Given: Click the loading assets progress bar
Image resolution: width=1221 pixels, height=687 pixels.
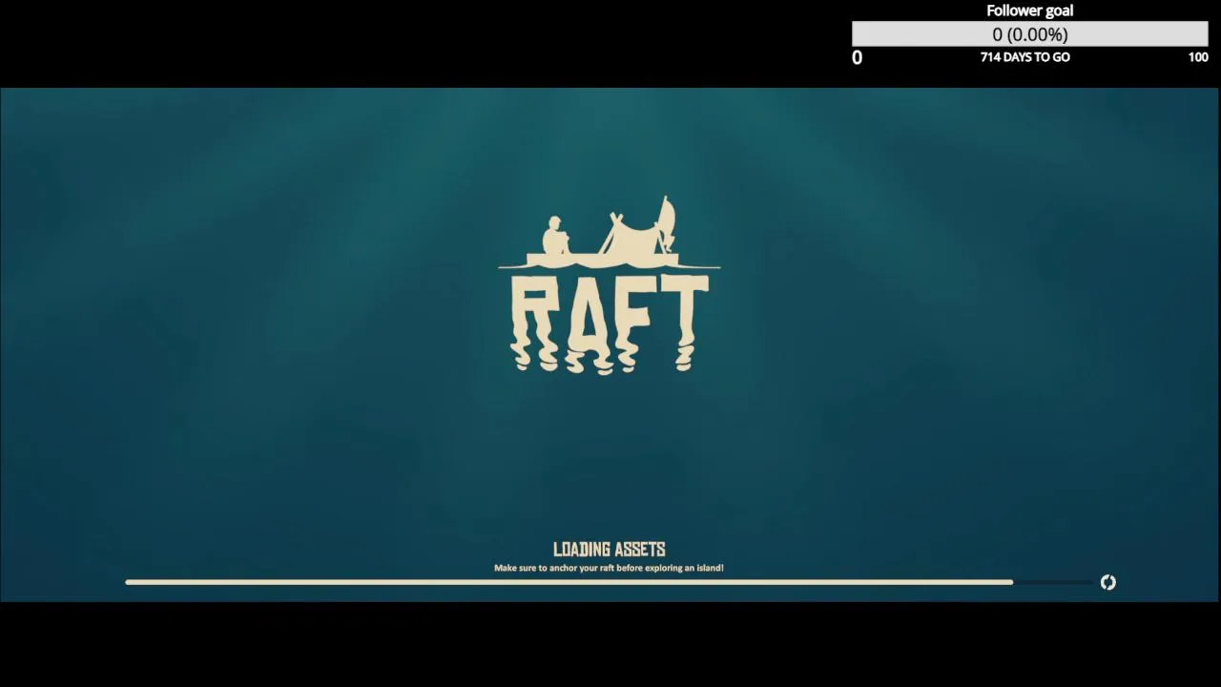Looking at the screenshot, I should click(608, 582).
